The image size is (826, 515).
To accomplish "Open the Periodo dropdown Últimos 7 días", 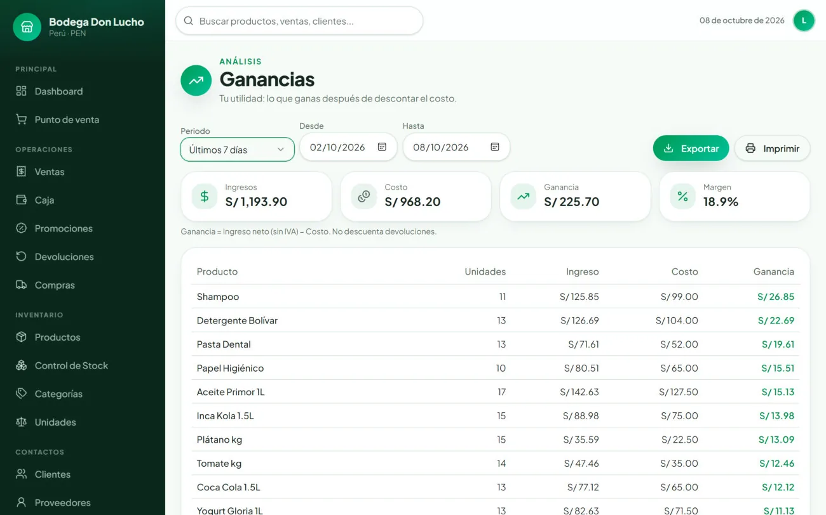I will (237, 150).
